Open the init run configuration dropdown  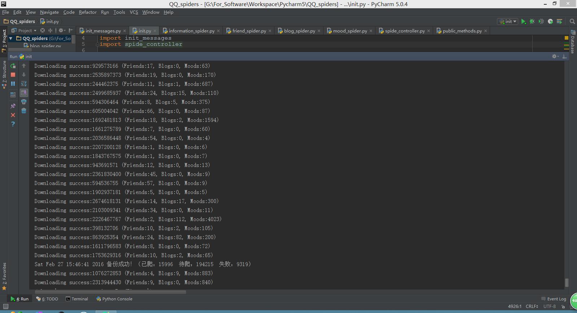508,22
